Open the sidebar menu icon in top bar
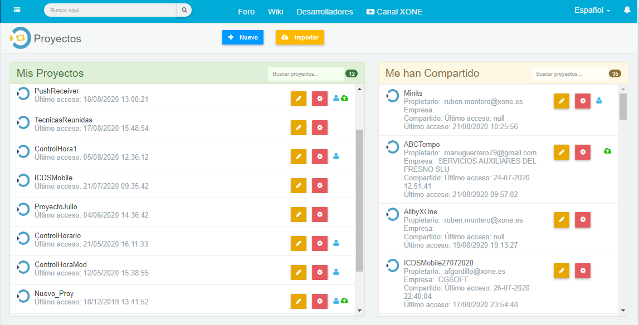The height and width of the screenshot is (325, 639). [x=17, y=10]
